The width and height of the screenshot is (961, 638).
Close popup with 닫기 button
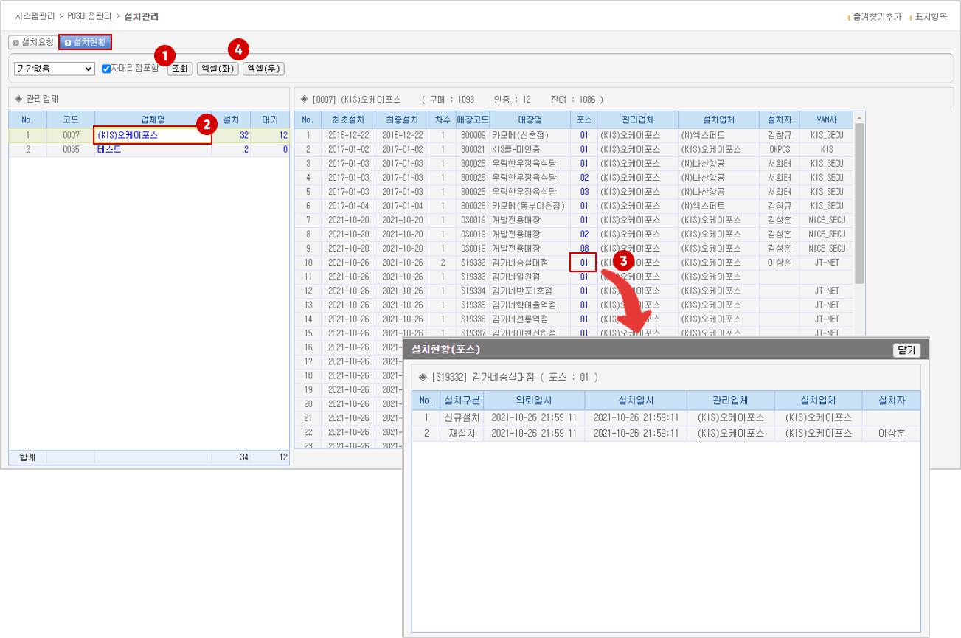906,351
